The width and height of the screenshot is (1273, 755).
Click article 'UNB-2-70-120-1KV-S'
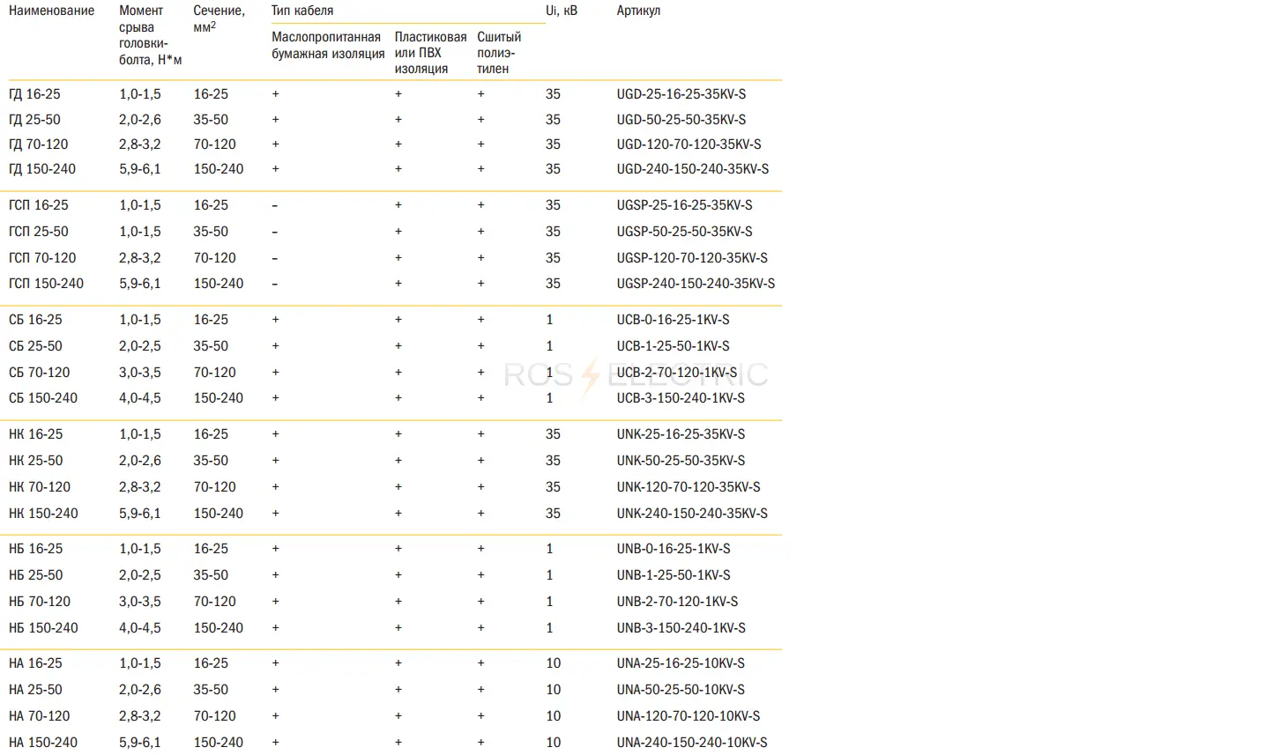coord(678,602)
